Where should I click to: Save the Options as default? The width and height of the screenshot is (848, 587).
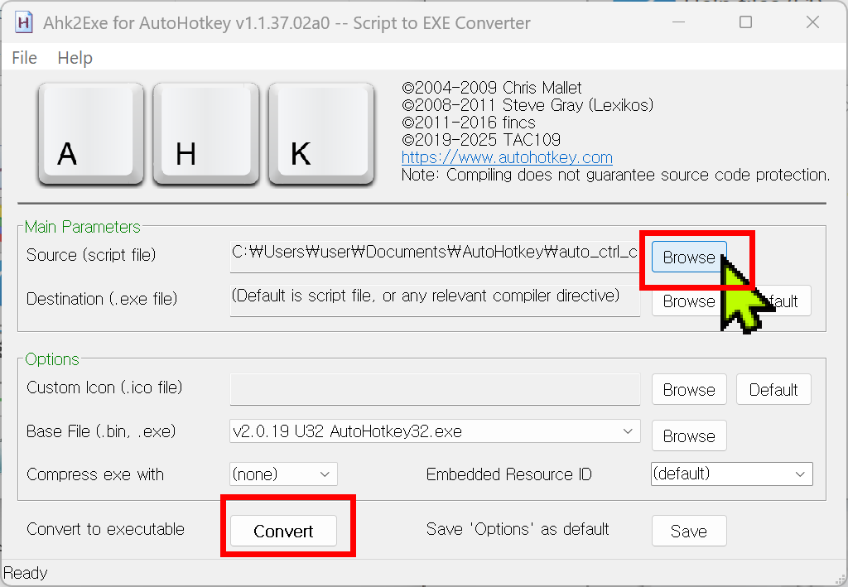click(689, 532)
